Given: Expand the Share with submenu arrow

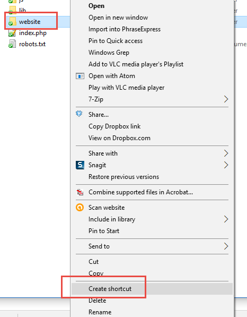Looking at the screenshot, I should tap(226, 153).
